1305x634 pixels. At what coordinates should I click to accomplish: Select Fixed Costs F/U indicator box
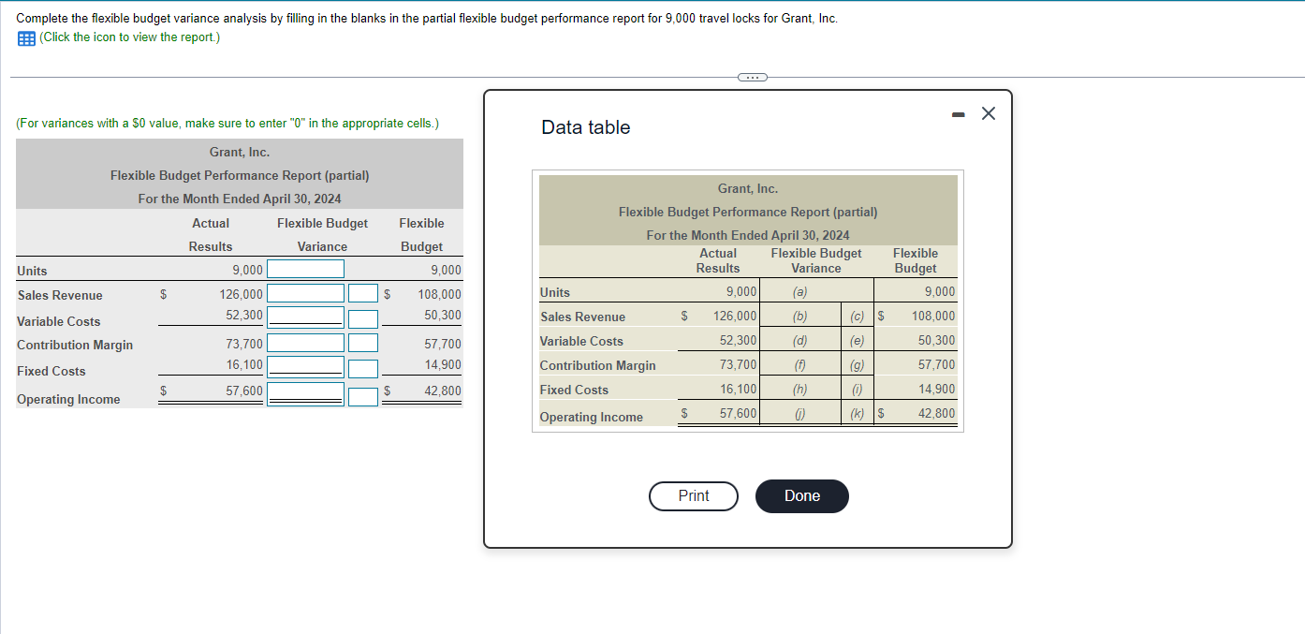(363, 368)
